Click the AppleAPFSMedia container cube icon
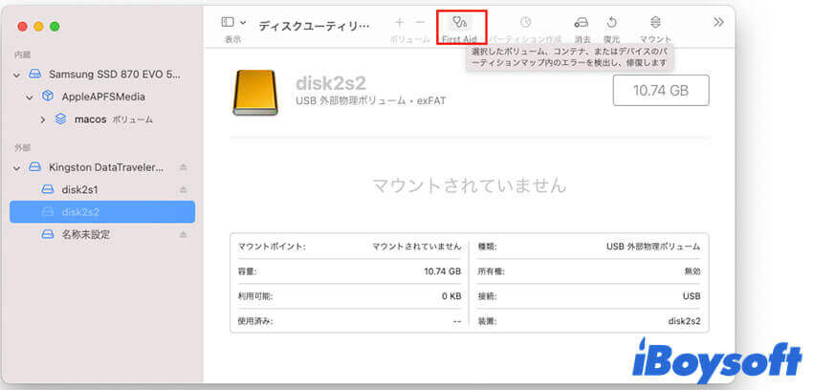Image resolution: width=813 pixels, height=390 pixels. tap(48, 97)
